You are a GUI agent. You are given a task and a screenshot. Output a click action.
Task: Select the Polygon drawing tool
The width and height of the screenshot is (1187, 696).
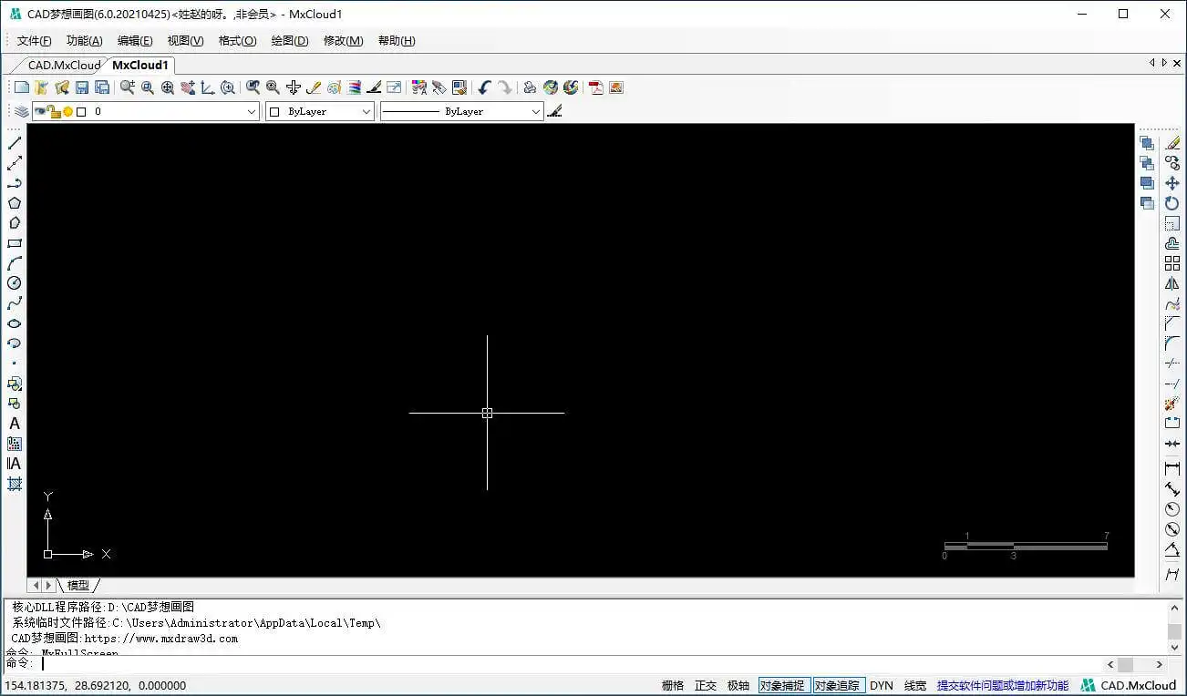(x=15, y=203)
